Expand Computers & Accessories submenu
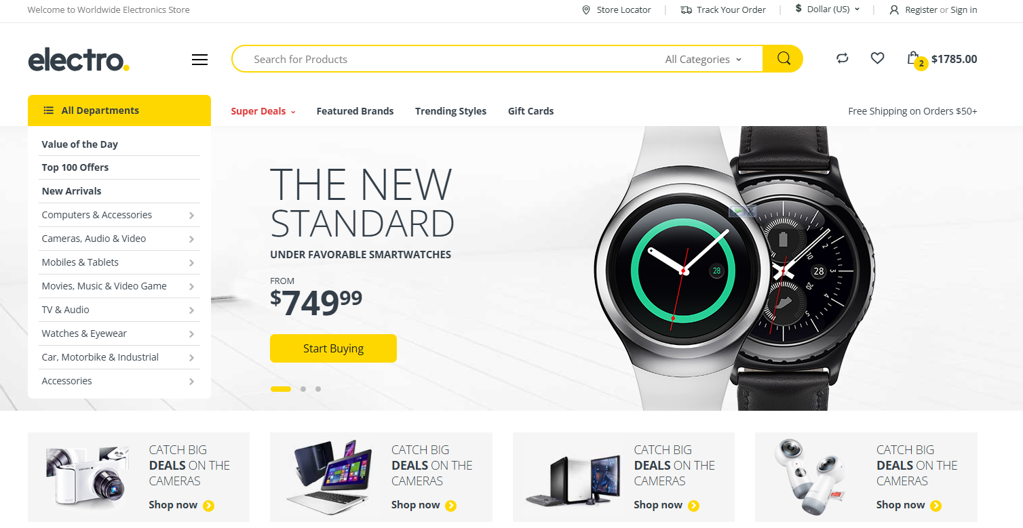This screenshot has width=1023, height=528. [191, 216]
